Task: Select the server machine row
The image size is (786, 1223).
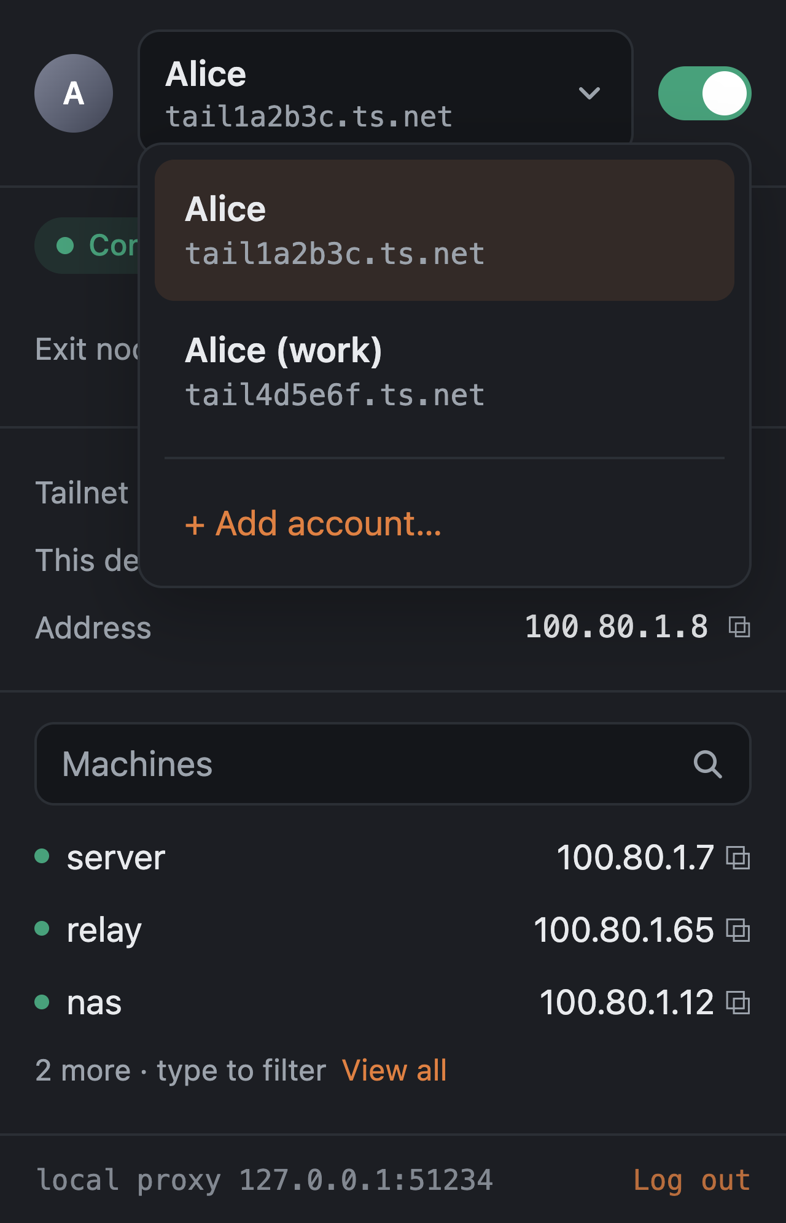Action: coord(393,858)
